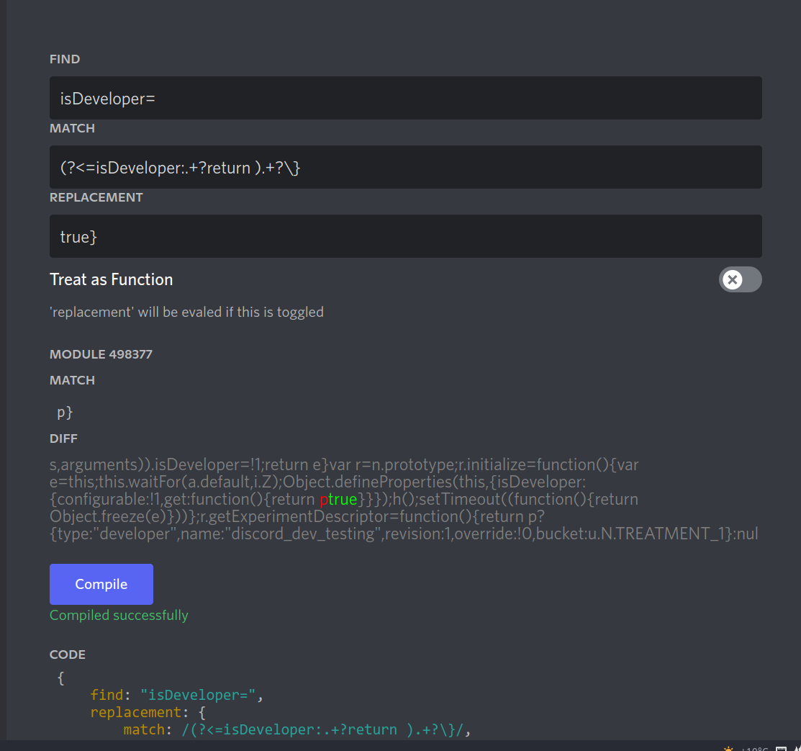
Task: Click the FIND label above first input
Action: tap(65, 59)
